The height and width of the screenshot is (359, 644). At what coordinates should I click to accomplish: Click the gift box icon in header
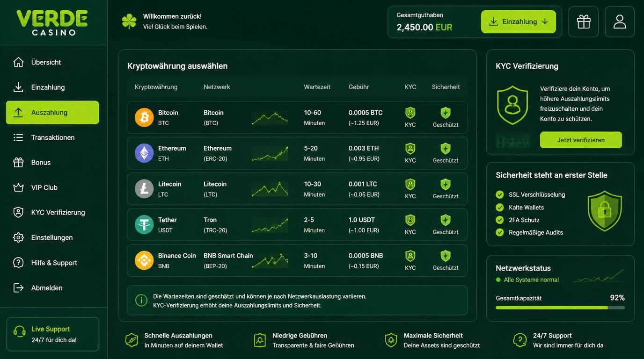tap(584, 22)
